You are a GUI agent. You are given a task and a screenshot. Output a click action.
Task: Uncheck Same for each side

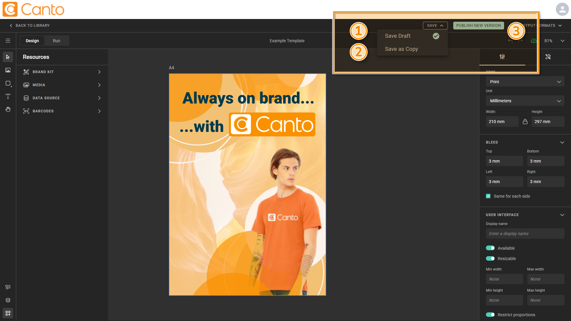click(488, 196)
